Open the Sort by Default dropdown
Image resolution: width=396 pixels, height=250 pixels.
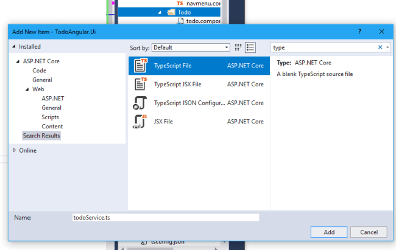191,47
